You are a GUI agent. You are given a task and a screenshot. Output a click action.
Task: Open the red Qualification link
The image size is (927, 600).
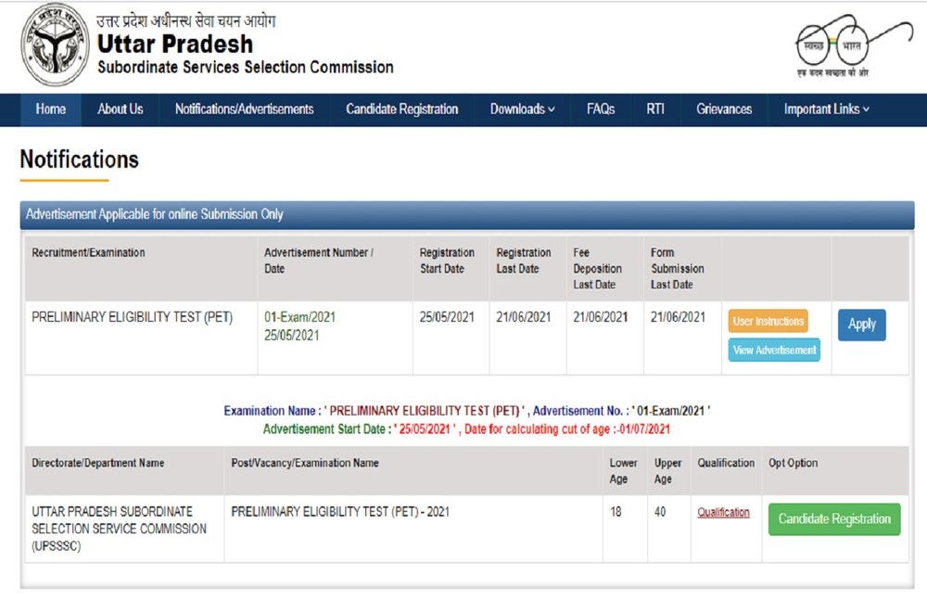pos(723,512)
